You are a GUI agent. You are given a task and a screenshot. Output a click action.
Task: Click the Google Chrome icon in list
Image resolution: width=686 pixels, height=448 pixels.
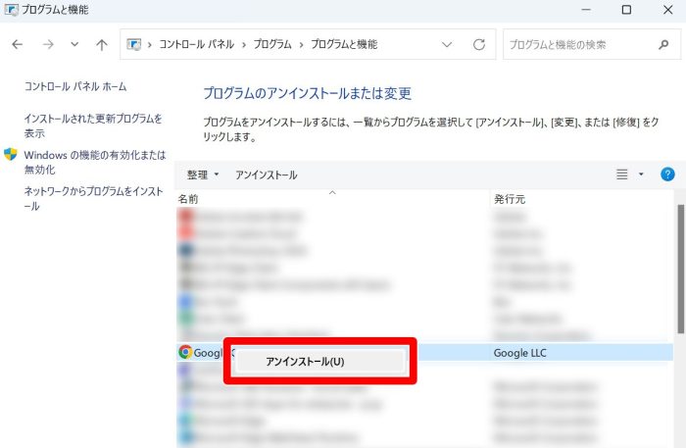click(185, 352)
